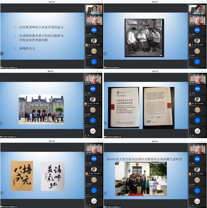This screenshot has height=208, width=207.
Task: Click the 朱勉生的屏幕共享 label under the embassy photo
Action: click(x=113, y=207)
